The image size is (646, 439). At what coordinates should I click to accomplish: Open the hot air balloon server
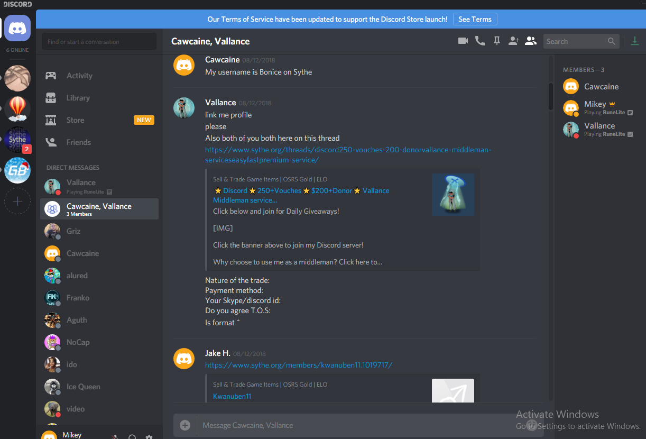click(17, 109)
